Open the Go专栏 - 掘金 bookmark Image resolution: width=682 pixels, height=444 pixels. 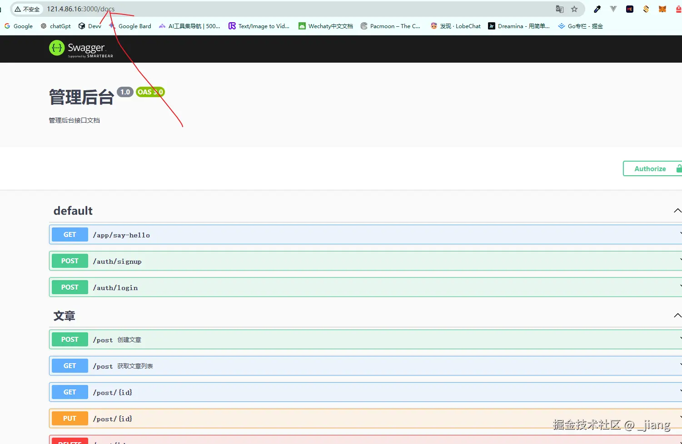(581, 26)
